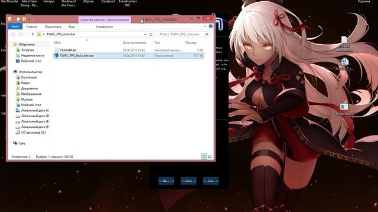Open the Downloads folder in the sidebar
The image size is (378, 212).
[29, 77]
